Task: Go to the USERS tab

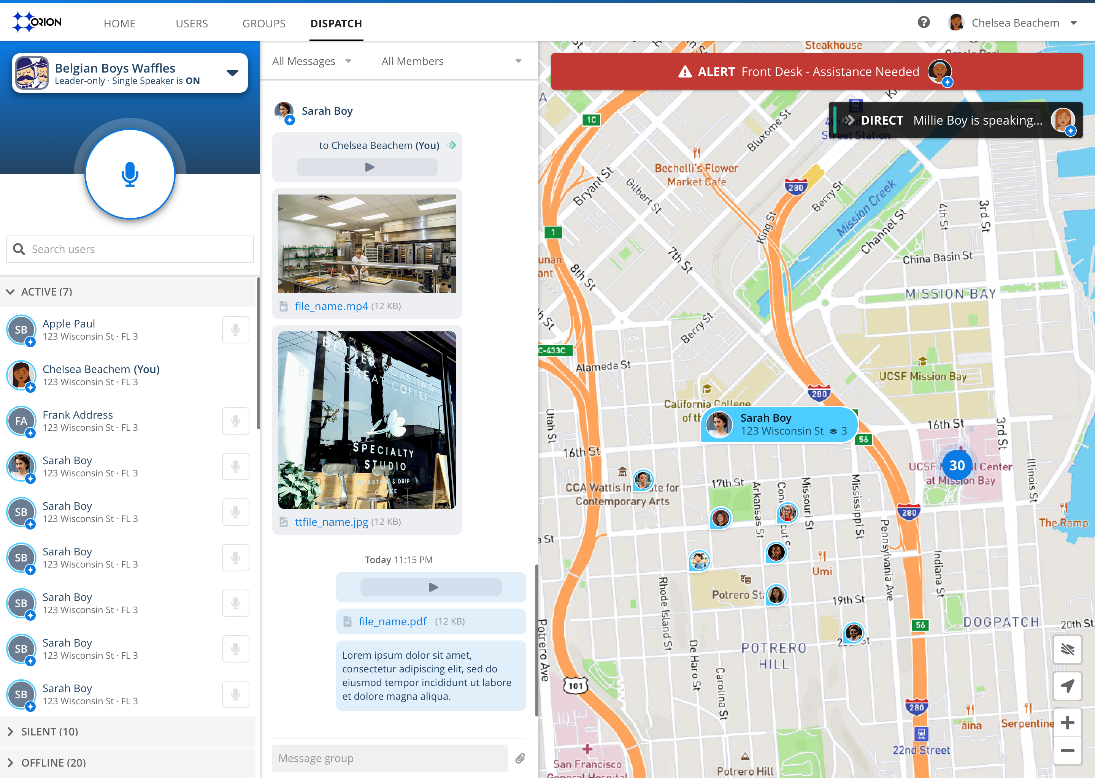Action: (192, 24)
